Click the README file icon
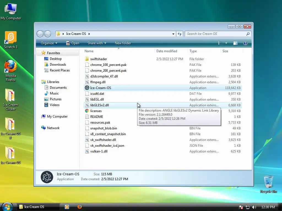 87,116
